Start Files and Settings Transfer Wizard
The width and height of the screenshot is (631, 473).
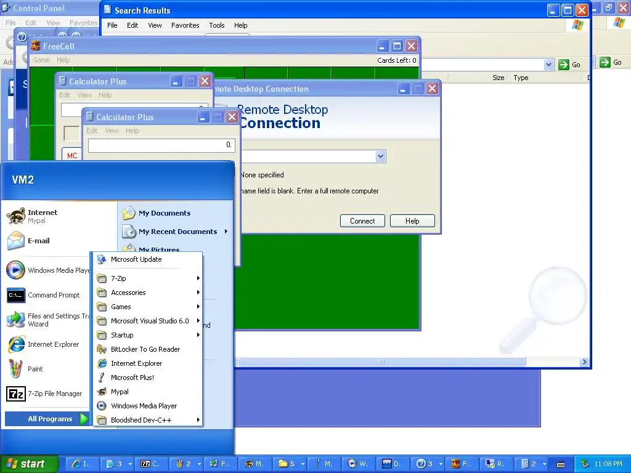click(x=47, y=320)
